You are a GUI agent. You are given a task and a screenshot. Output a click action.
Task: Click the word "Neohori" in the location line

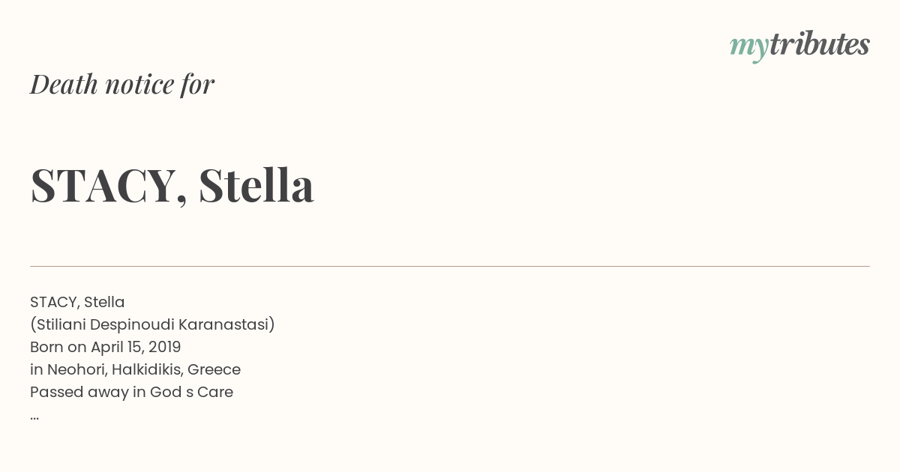click(x=77, y=369)
